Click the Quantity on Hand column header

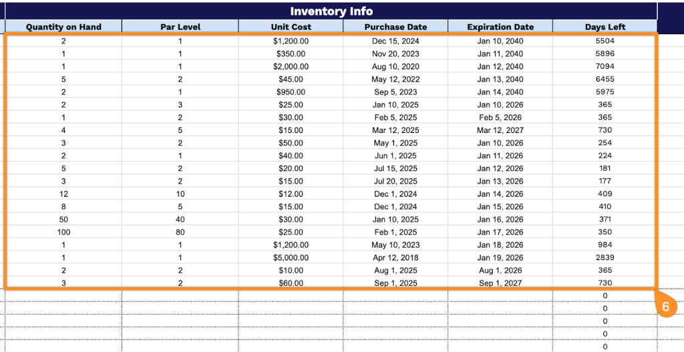pos(63,27)
